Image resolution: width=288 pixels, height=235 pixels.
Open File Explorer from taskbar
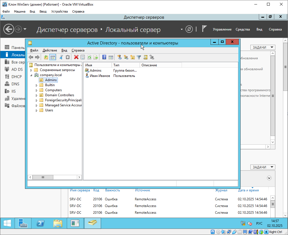click(58, 223)
